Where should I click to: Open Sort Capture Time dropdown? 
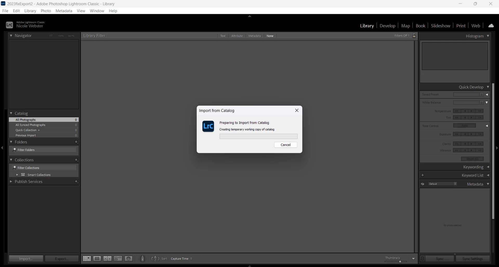(x=181, y=259)
